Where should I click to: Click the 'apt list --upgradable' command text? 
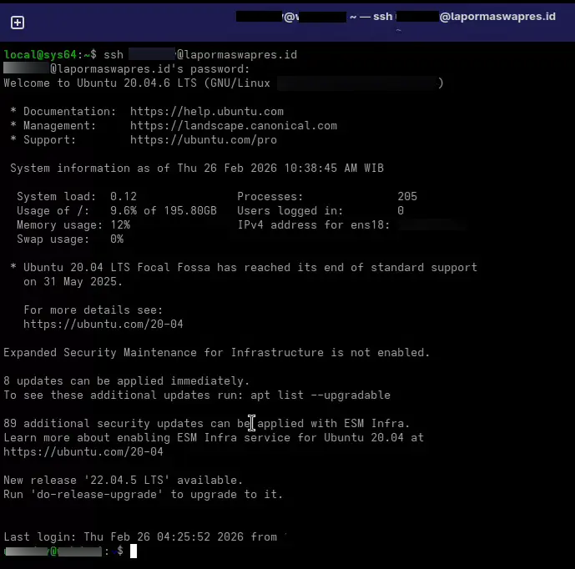[320, 395]
